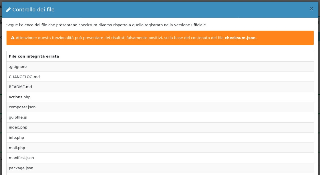Click the 'Controllo dei file' title text

click(33, 10)
